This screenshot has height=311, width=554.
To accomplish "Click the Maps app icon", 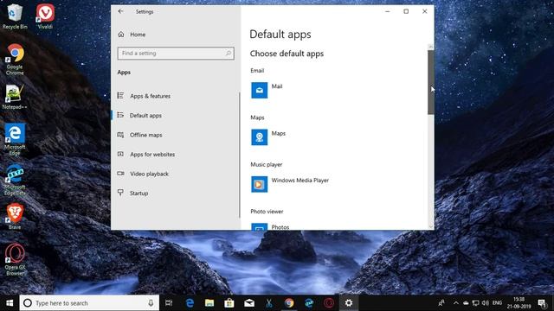I will click(260, 137).
